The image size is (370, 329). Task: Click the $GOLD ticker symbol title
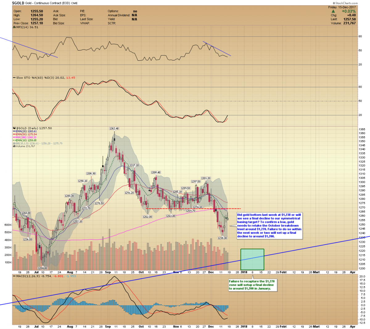18,3
